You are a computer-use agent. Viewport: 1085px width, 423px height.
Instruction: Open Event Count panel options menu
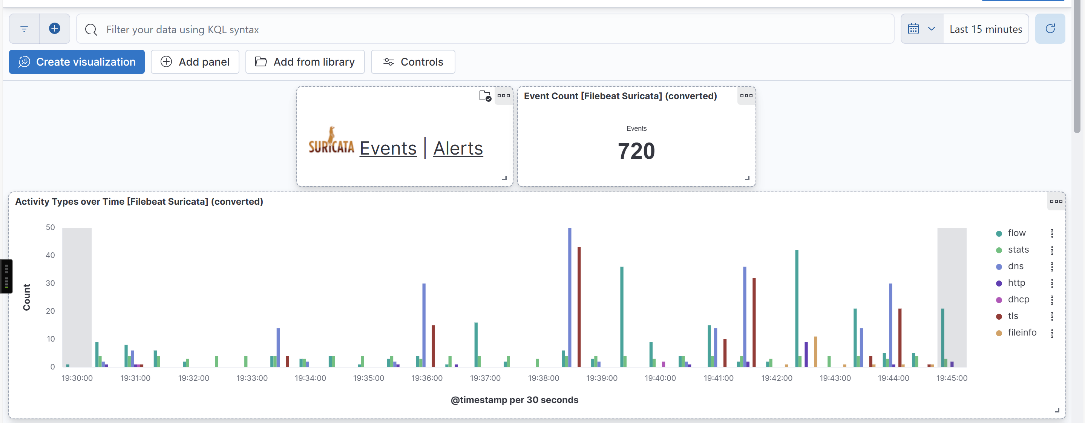click(746, 96)
